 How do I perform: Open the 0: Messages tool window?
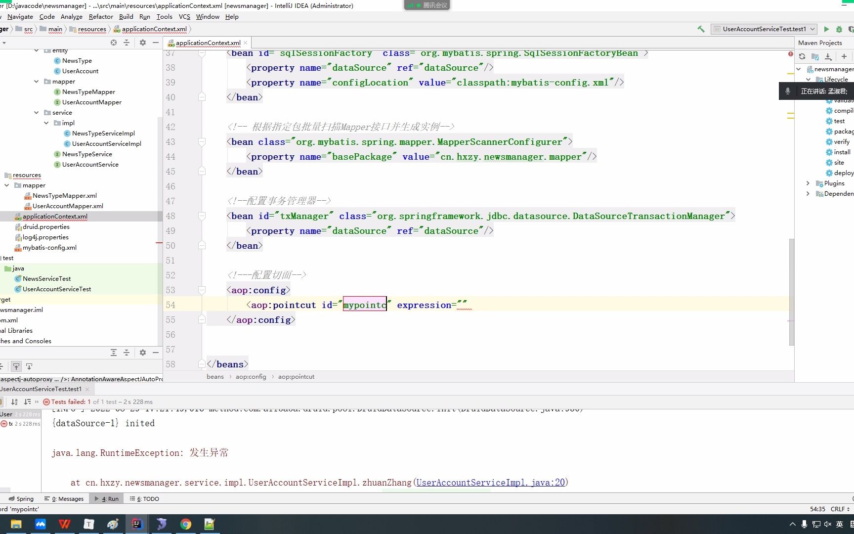click(x=64, y=499)
